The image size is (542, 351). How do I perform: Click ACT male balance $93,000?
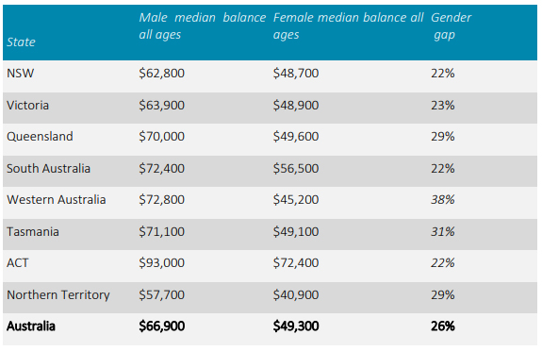(x=161, y=262)
